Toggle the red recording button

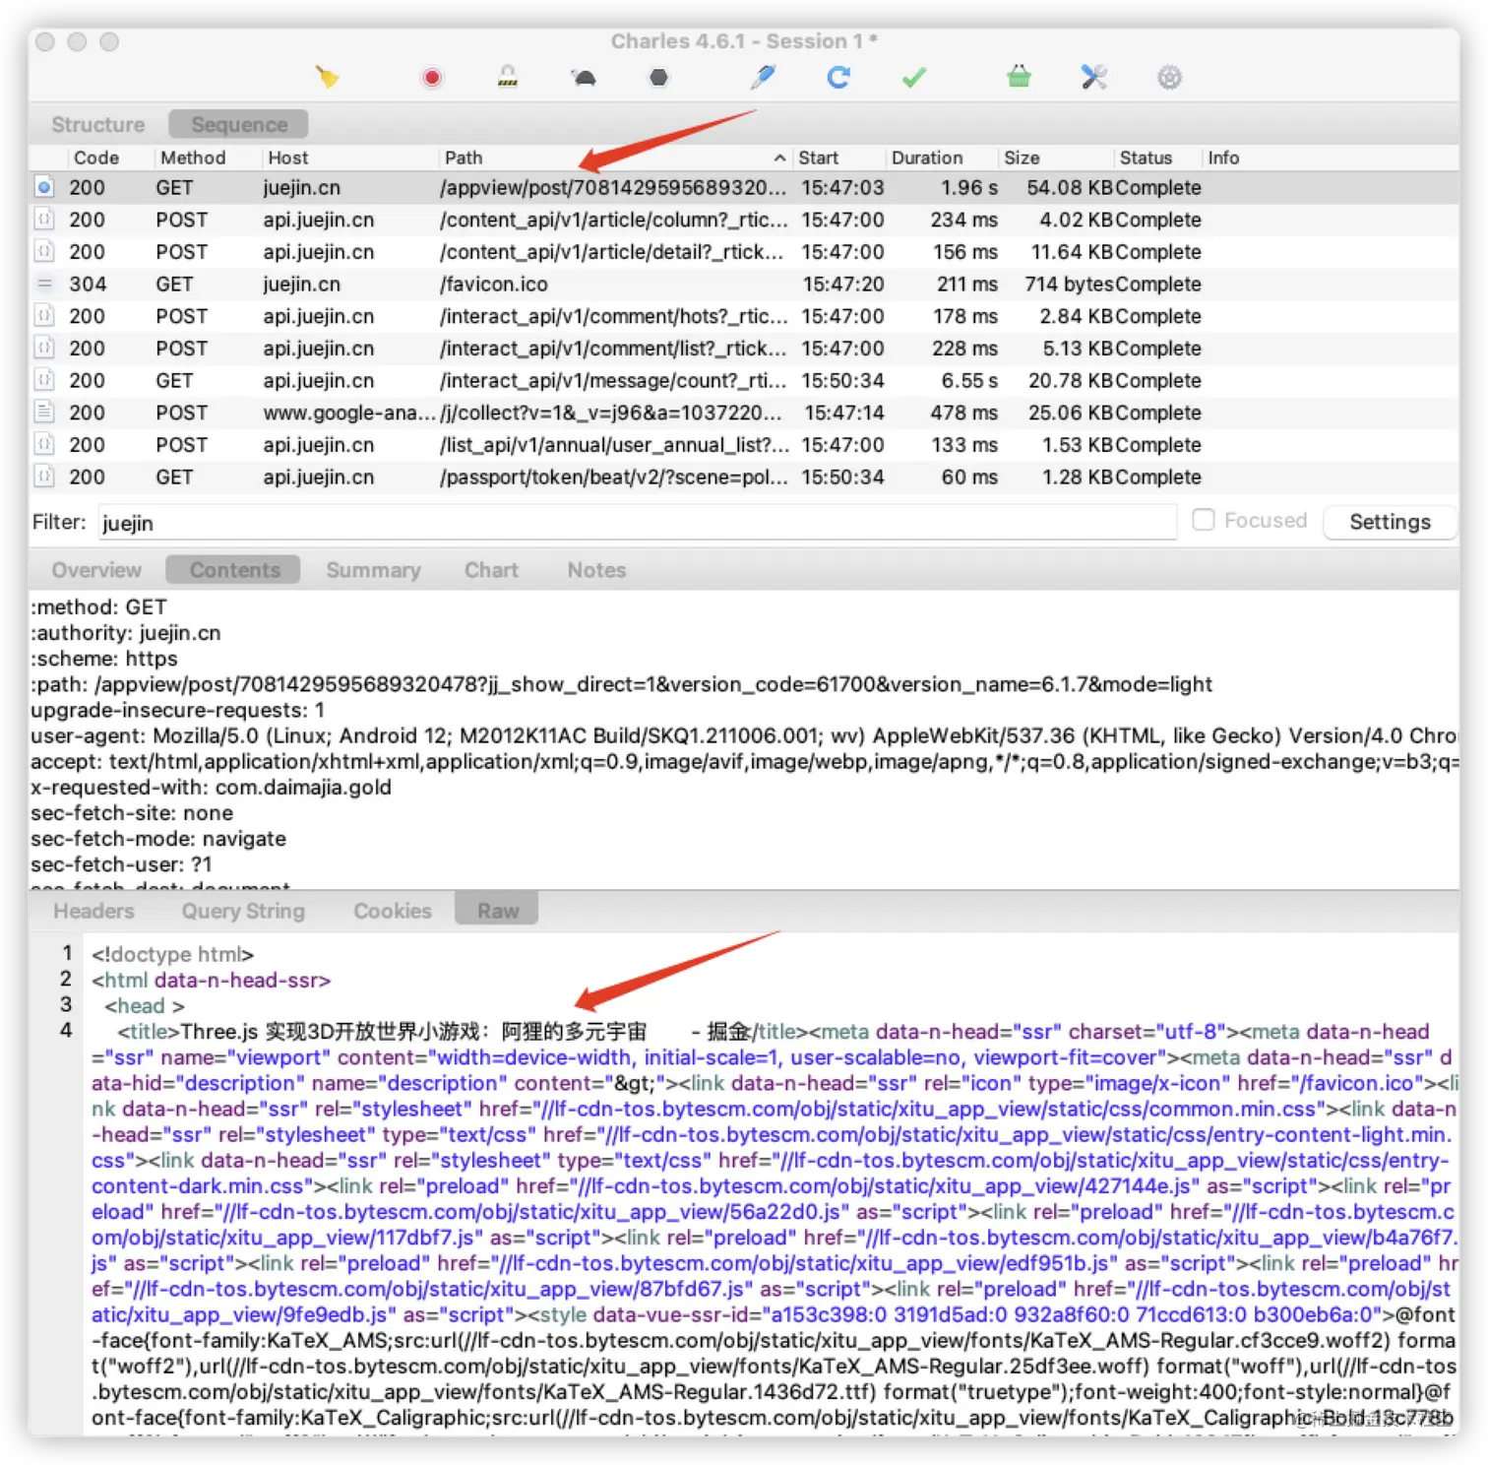coord(432,77)
